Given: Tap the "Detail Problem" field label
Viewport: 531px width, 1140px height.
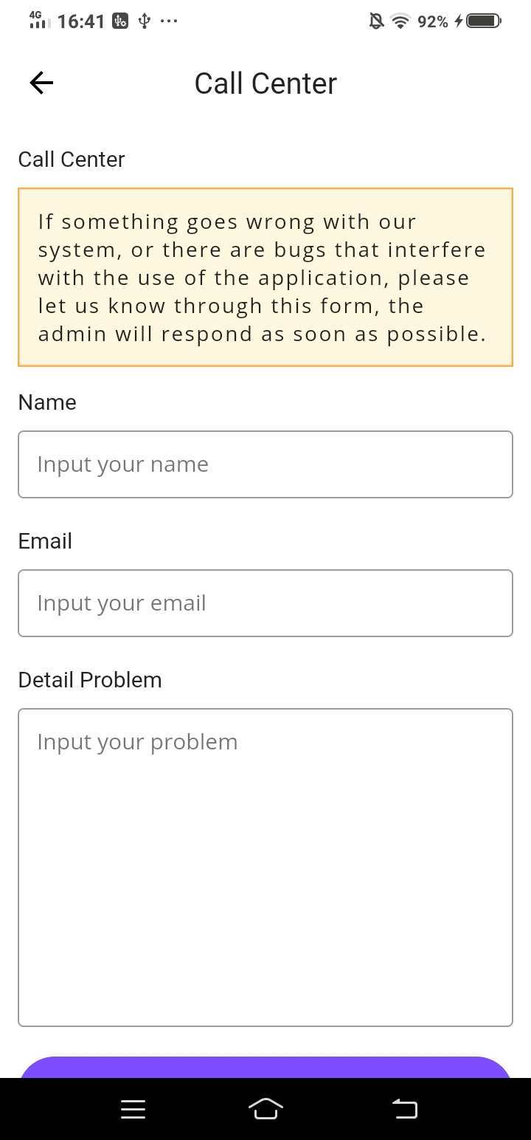Looking at the screenshot, I should click(90, 680).
